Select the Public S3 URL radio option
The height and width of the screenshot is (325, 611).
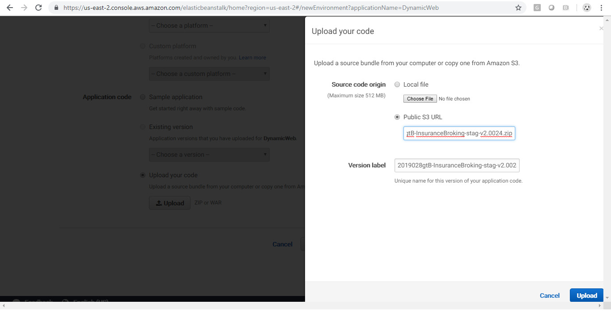click(397, 117)
